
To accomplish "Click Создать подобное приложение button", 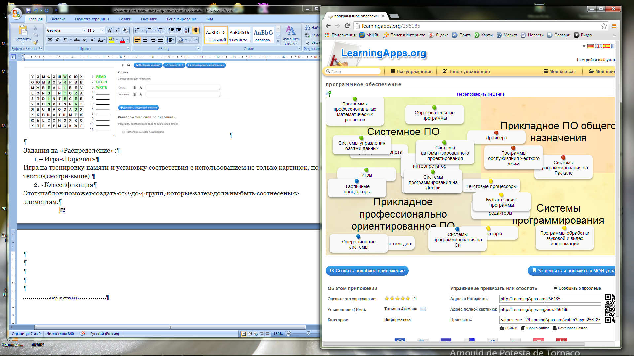I will coord(367,271).
